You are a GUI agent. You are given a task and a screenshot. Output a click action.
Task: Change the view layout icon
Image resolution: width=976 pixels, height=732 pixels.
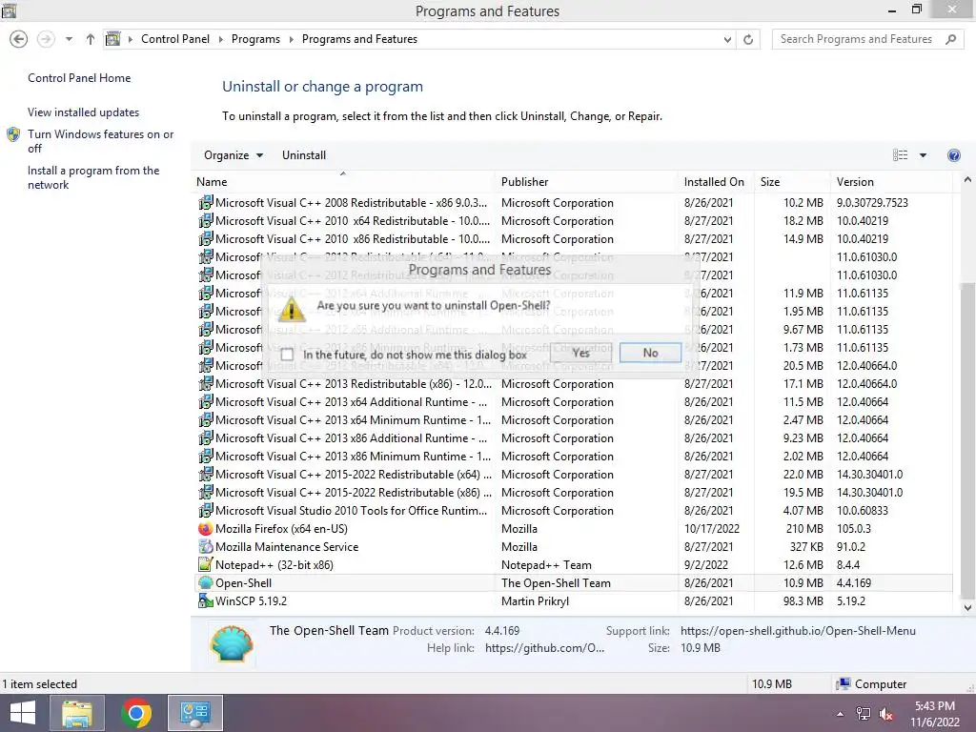coord(900,155)
